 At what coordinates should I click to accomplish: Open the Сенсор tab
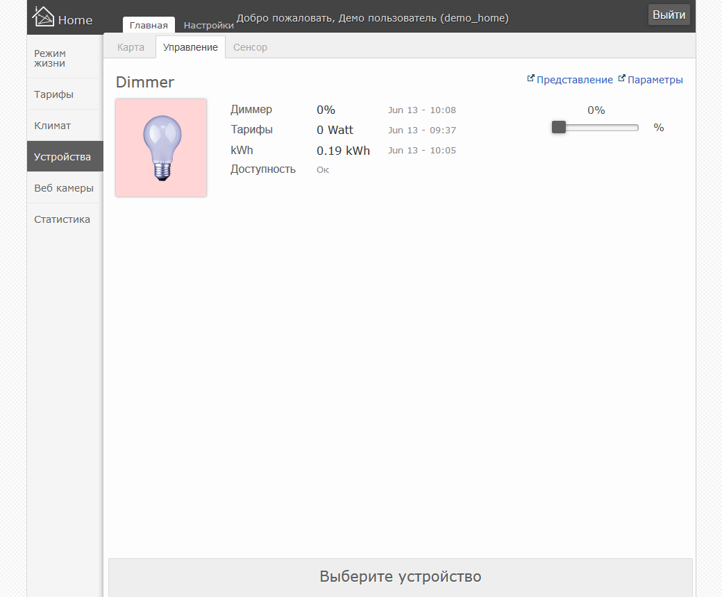pyautogui.click(x=250, y=47)
